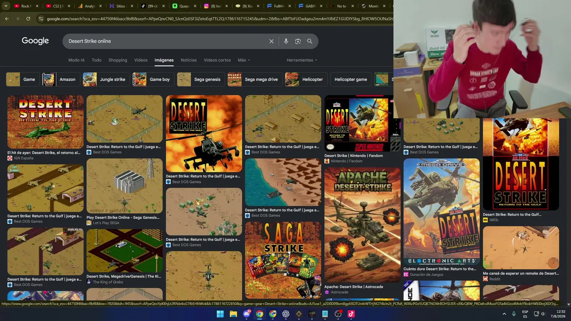This screenshot has height=321, width=571.
Task: Open the Saga Strike collection image
Action: [x=283, y=260]
